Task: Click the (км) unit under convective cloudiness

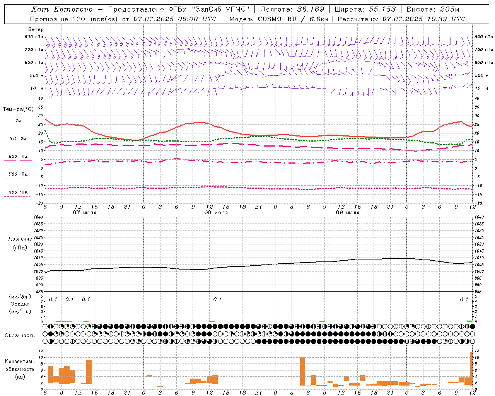Action: coord(20,377)
